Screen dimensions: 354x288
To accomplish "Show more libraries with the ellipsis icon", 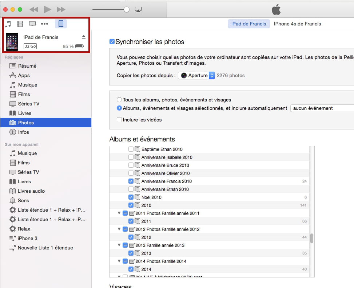I will (44, 24).
